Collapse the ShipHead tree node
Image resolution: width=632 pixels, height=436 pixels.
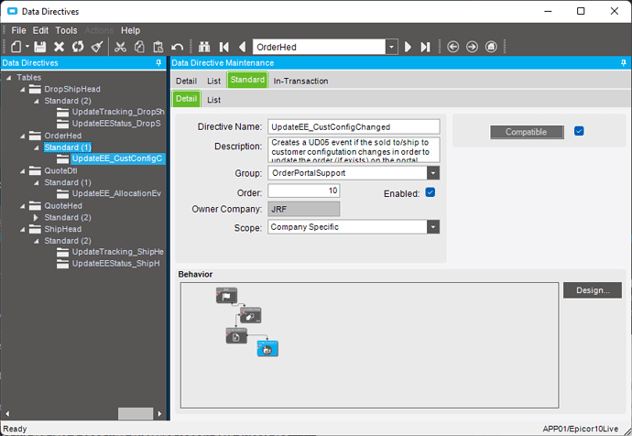[23, 229]
